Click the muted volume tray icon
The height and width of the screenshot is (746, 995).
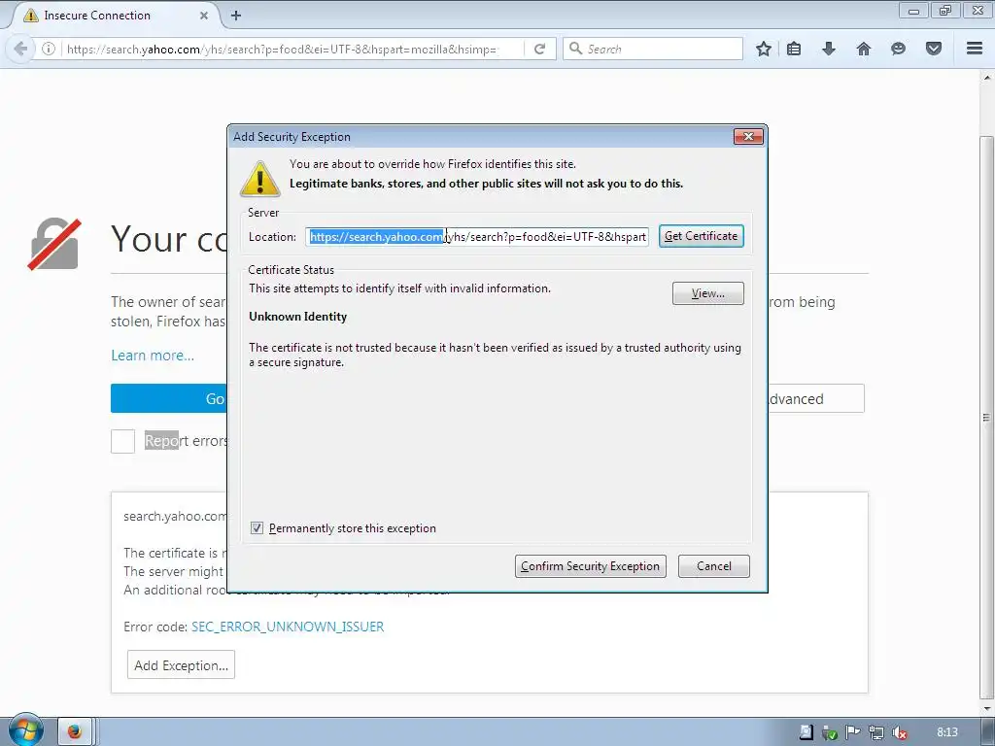[x=899, y=732]
